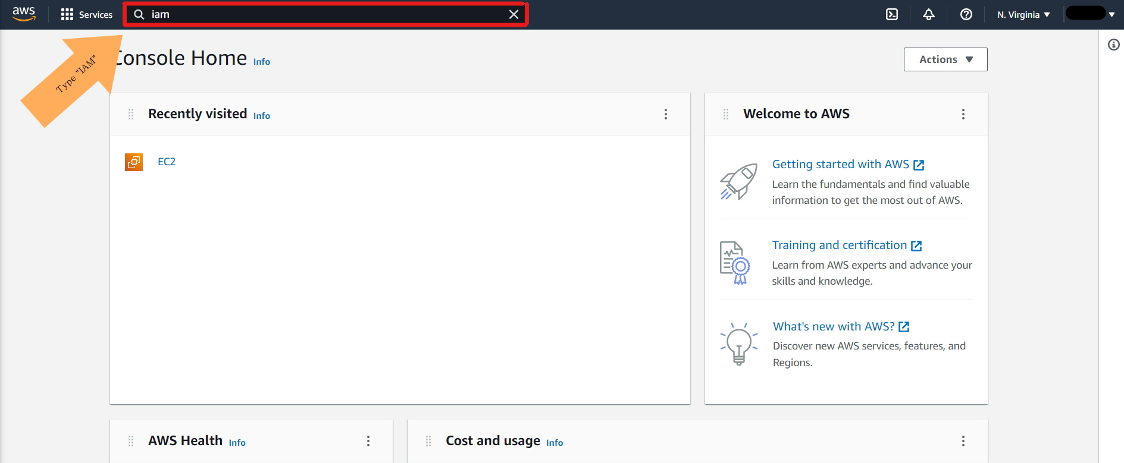Clear the search field with the X
Image resolution: width=1124 pixels, height=463 pixels.
(x=514, y=14)
